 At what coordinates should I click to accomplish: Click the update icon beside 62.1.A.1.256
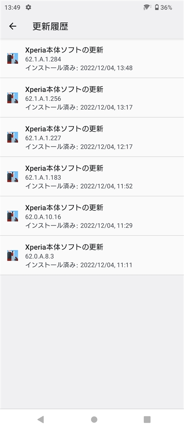pos(13,98)
